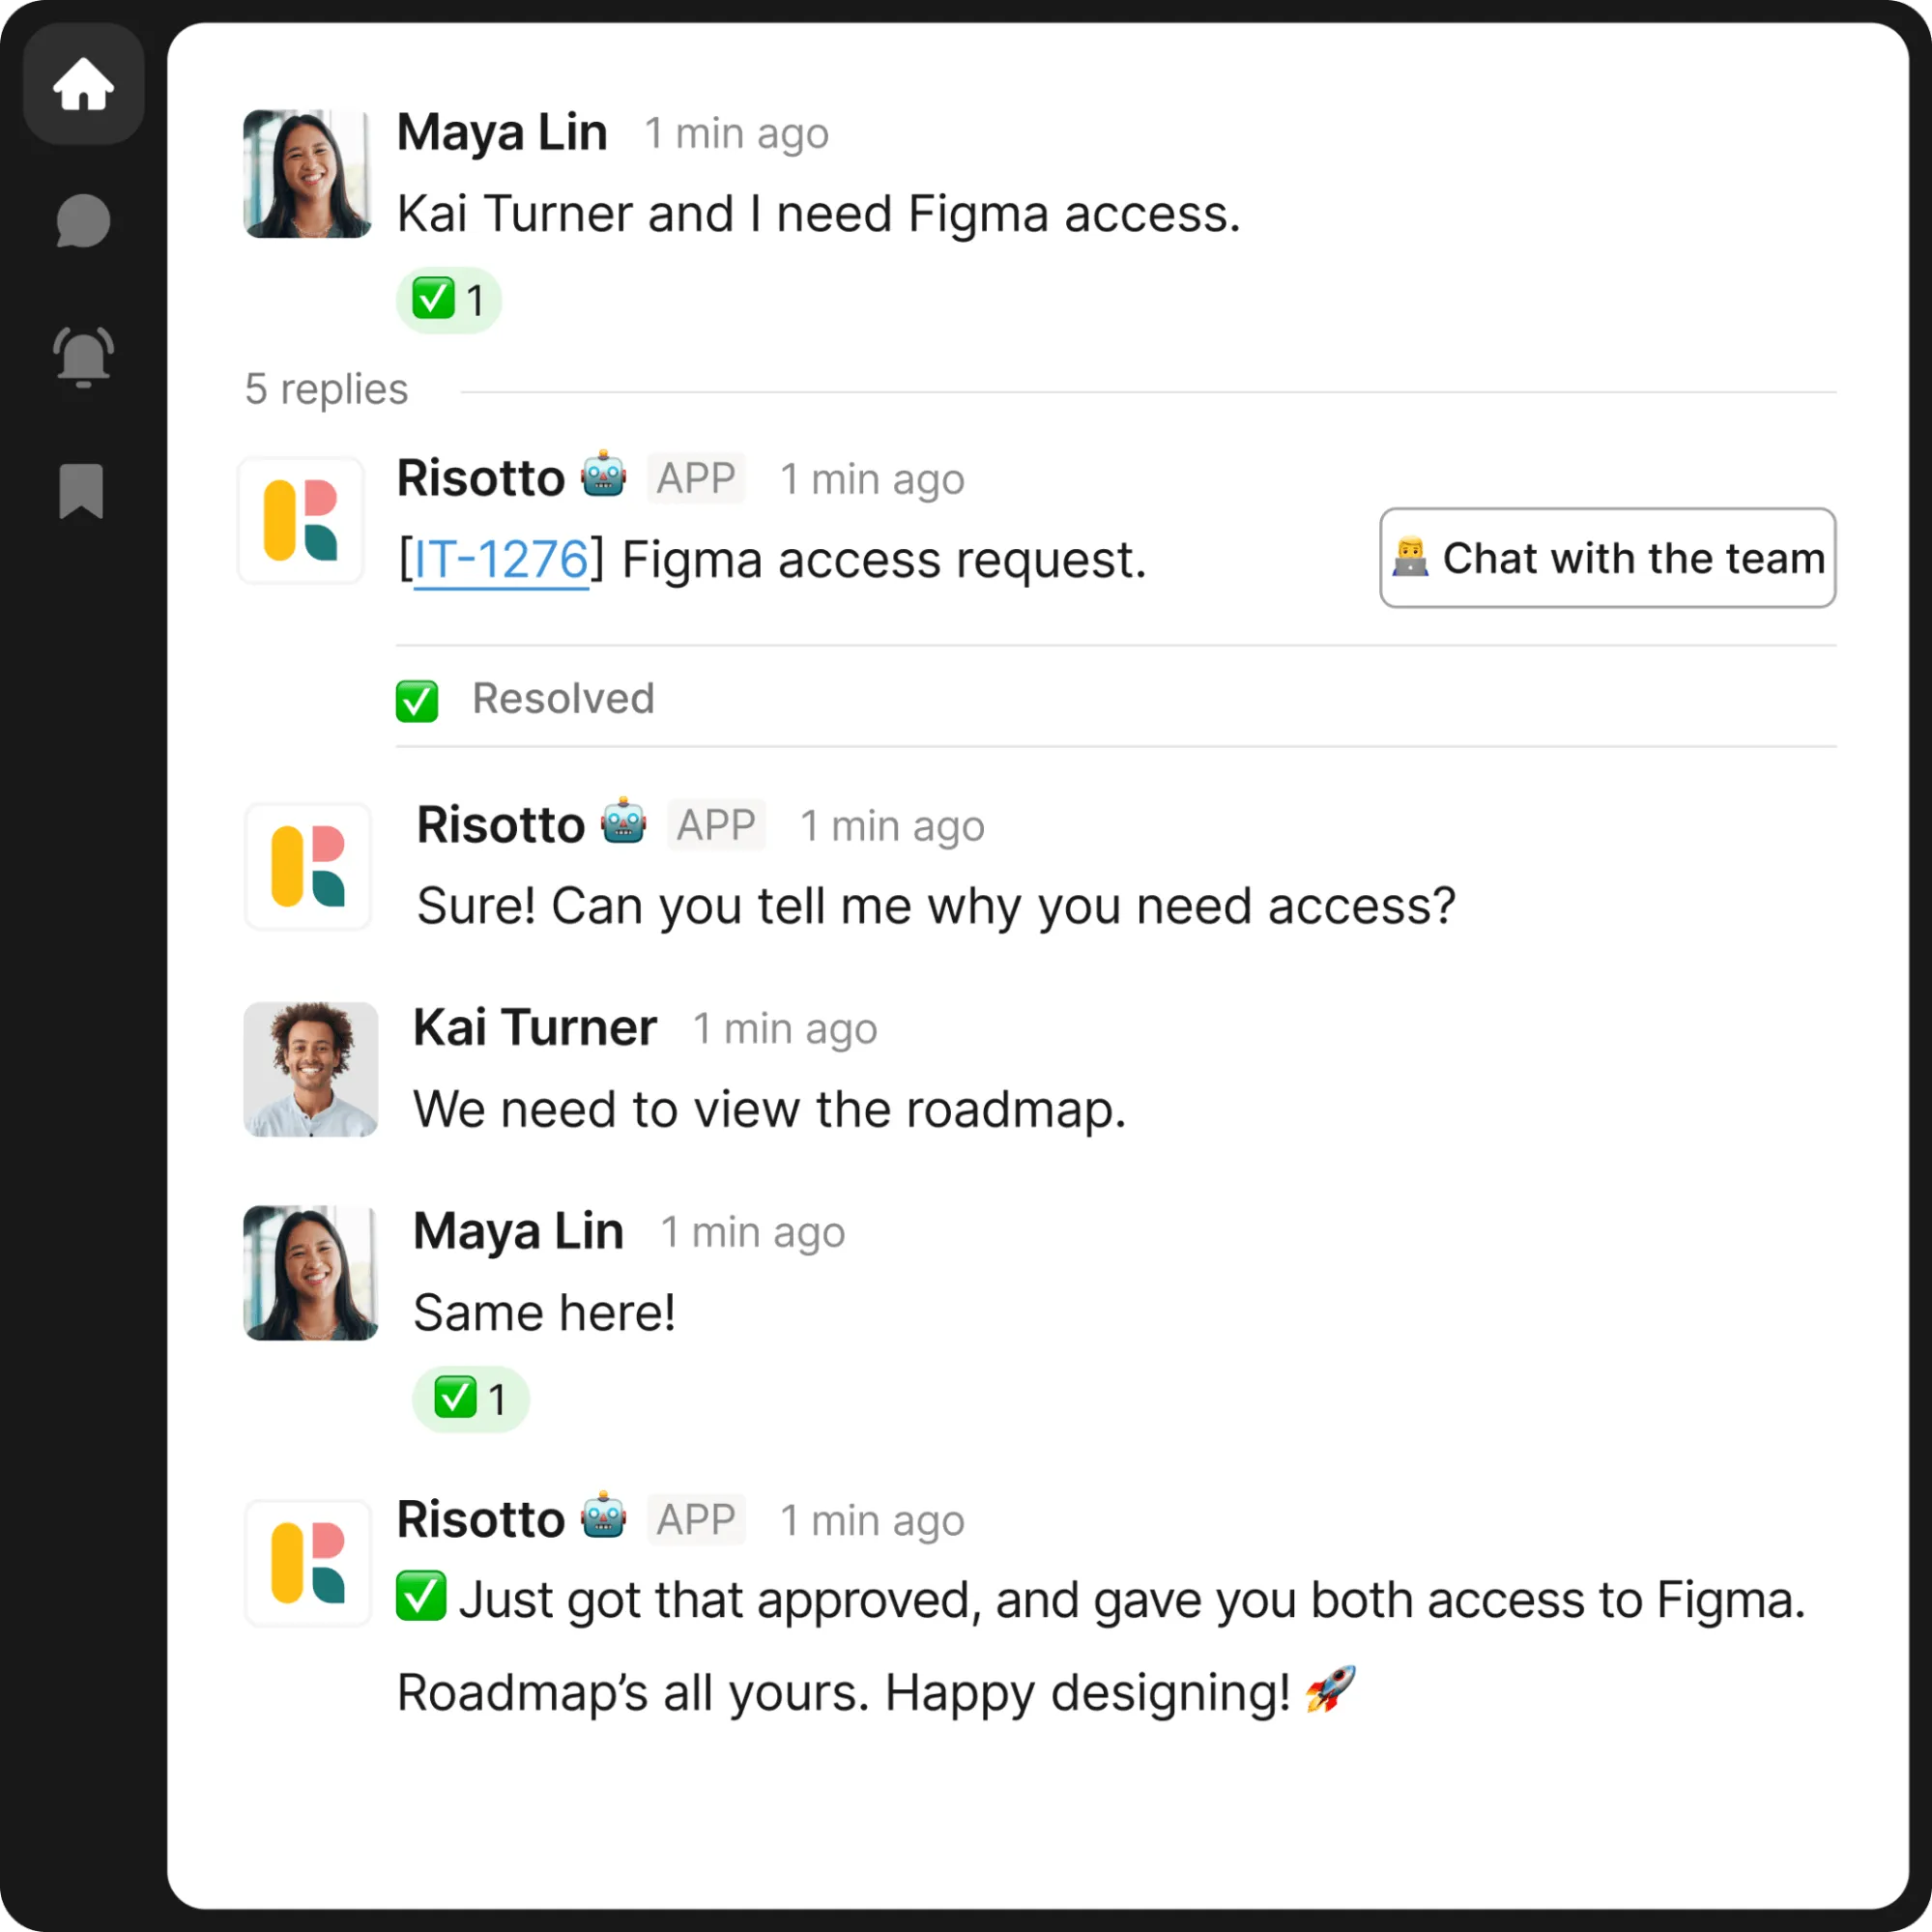The image size is (1932, 1932).
Task: Click the robot emoji next to Risotto's name
Action: (603, 476)
